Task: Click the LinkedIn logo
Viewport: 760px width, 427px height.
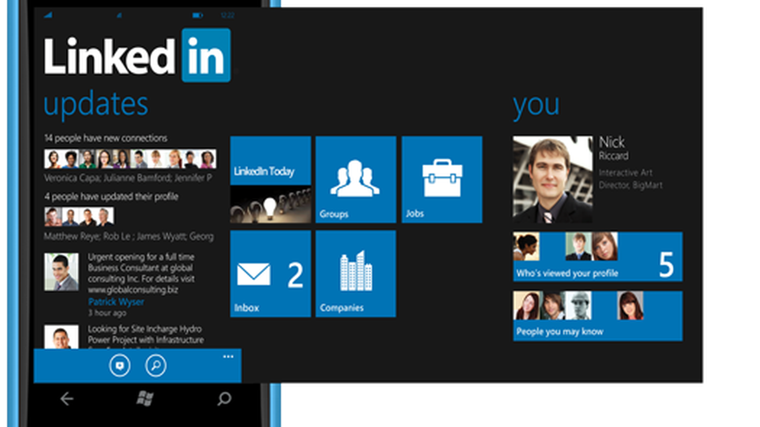Action: pos(137,56)
